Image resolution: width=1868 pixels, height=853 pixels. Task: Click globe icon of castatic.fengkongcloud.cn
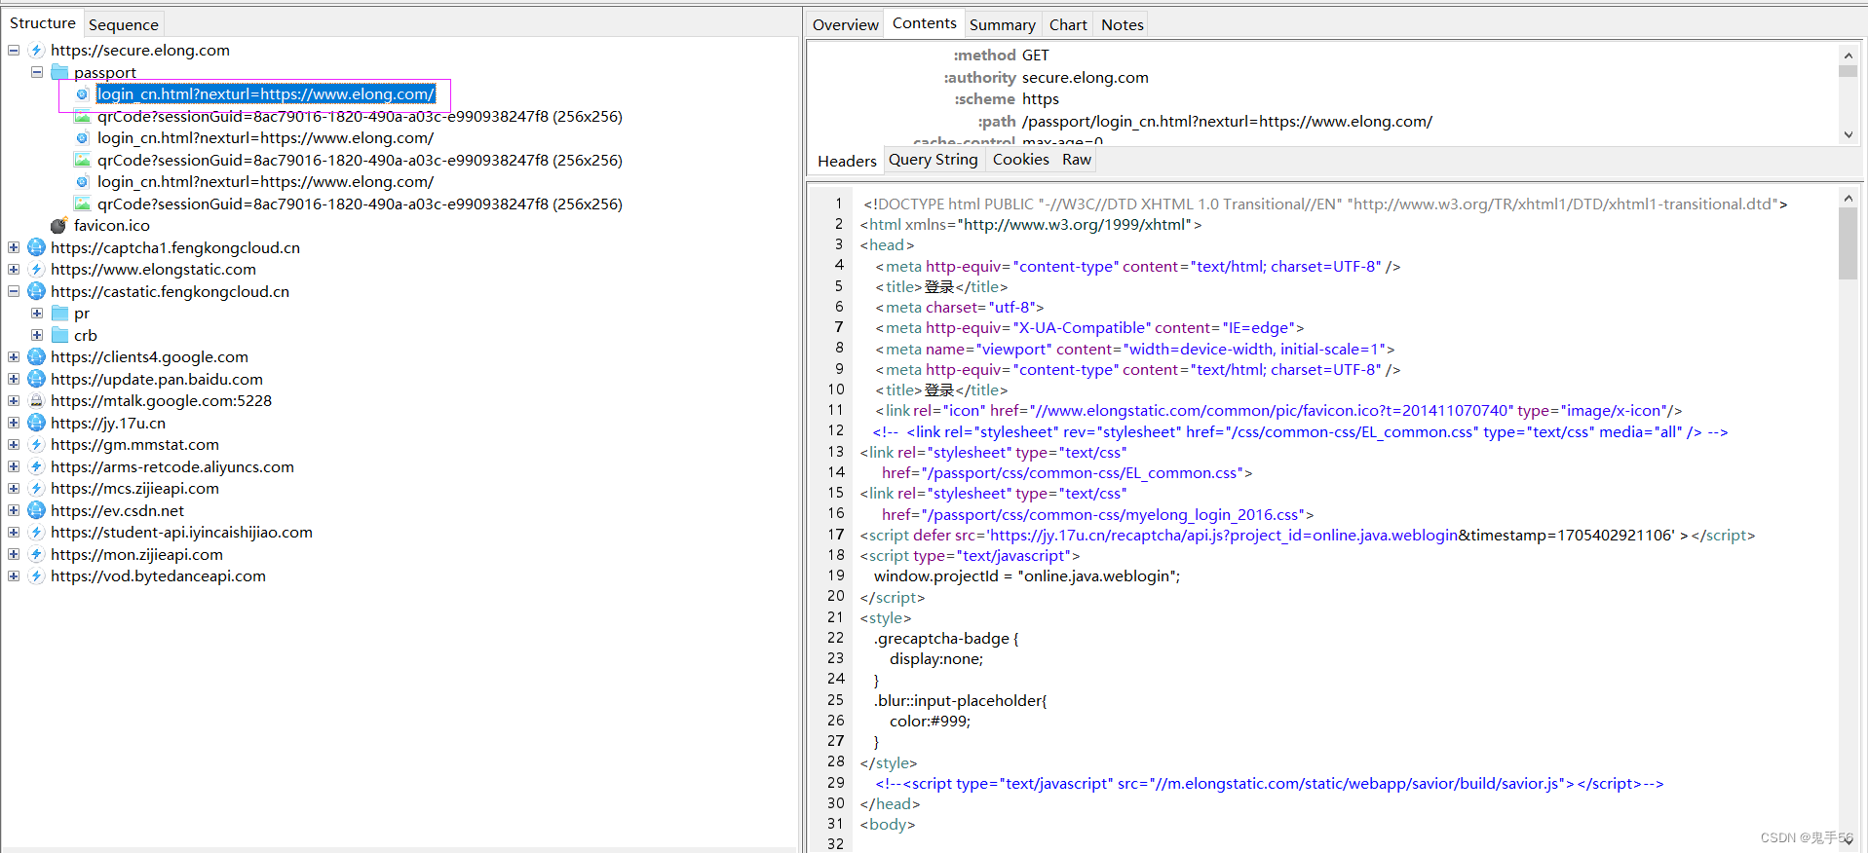coord(37,291)
